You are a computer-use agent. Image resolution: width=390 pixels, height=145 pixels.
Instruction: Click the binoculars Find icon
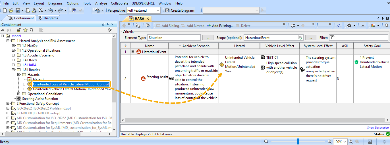coord(40,10)
